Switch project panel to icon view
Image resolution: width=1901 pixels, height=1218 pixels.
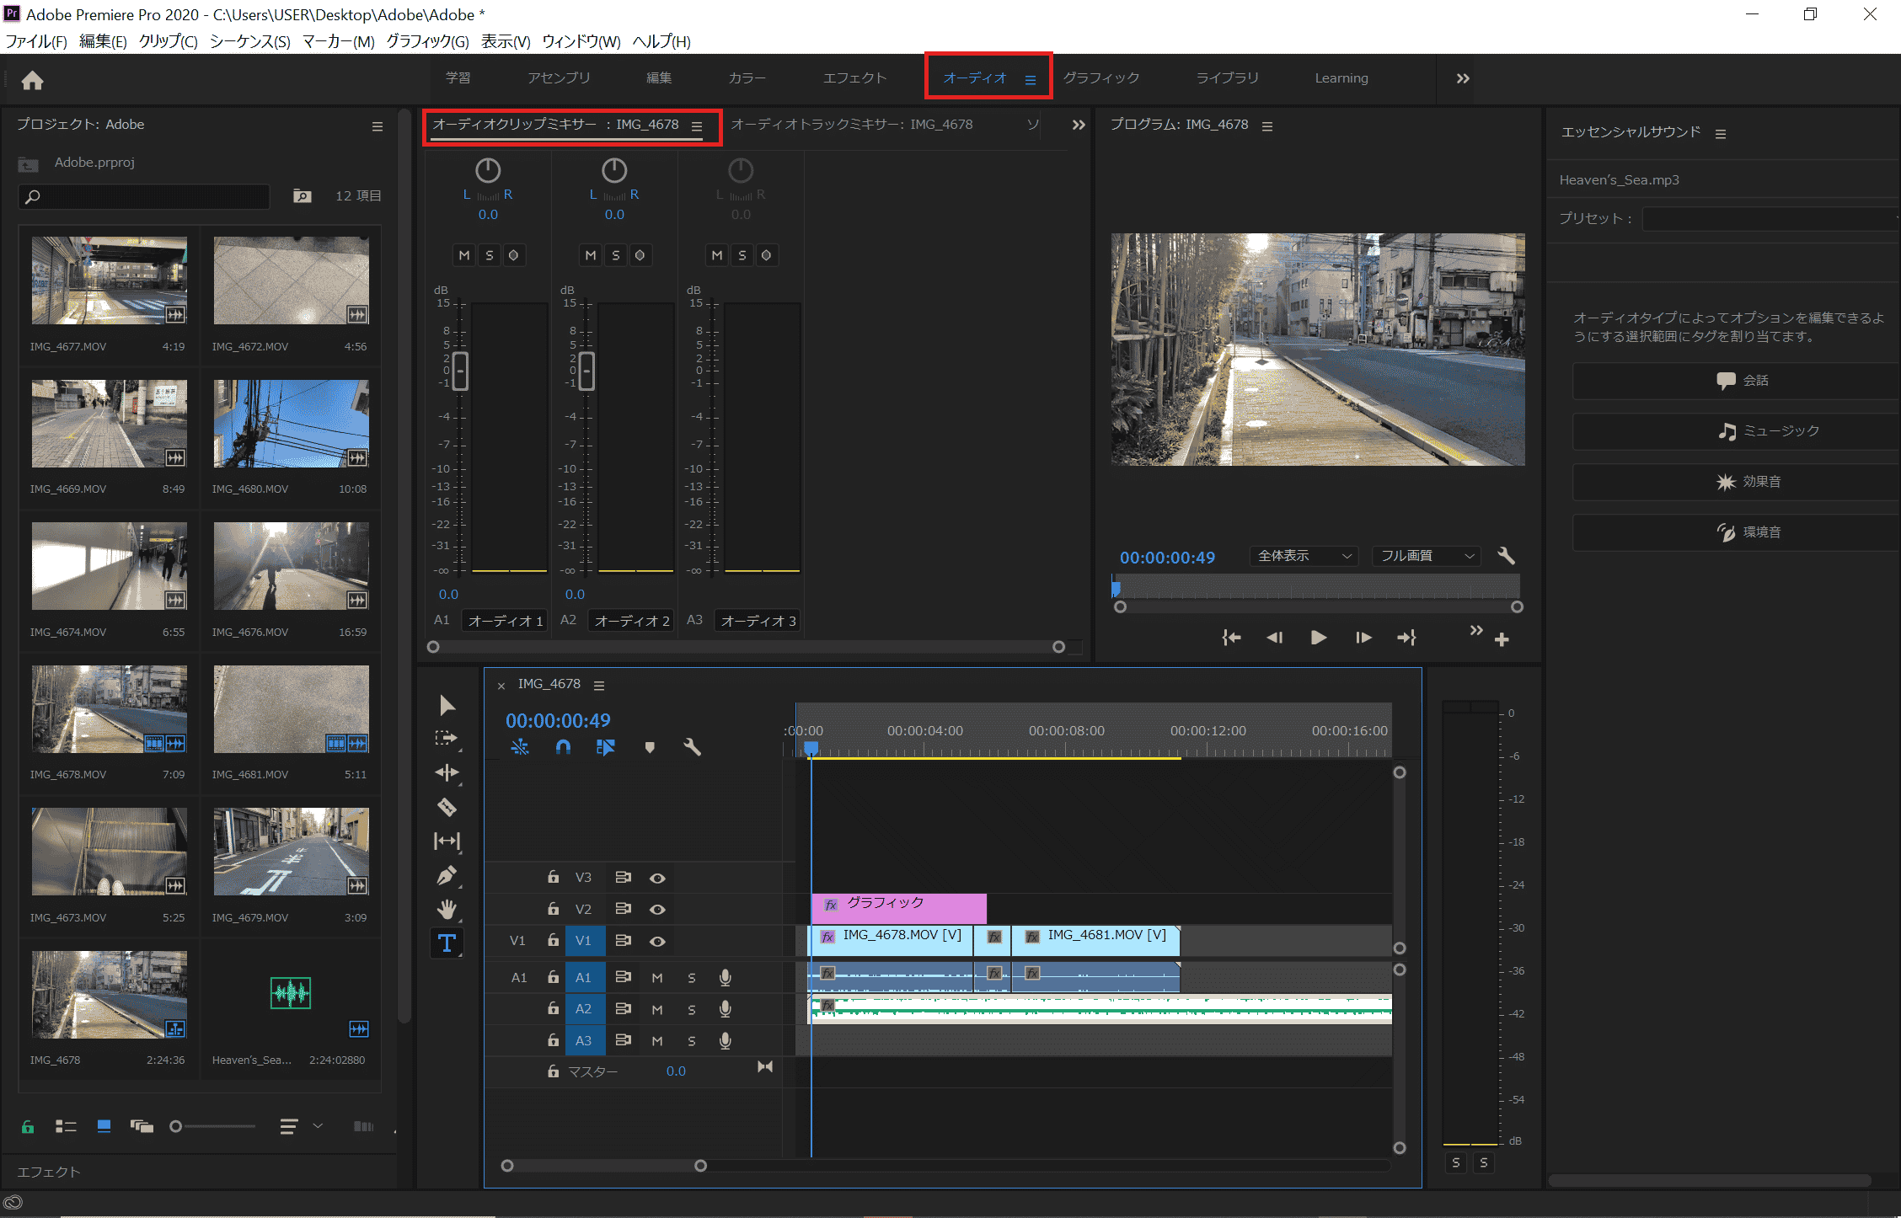(x=104, y=1126)
